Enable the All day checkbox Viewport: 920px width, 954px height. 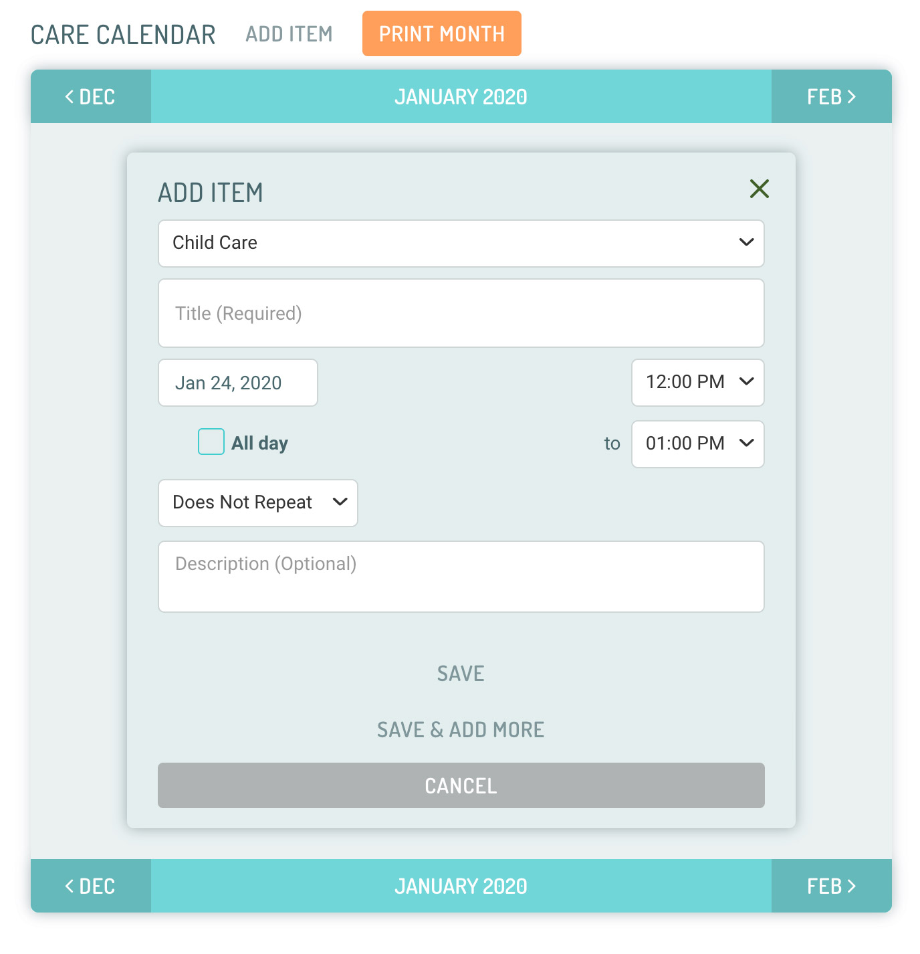click(211, 442)
